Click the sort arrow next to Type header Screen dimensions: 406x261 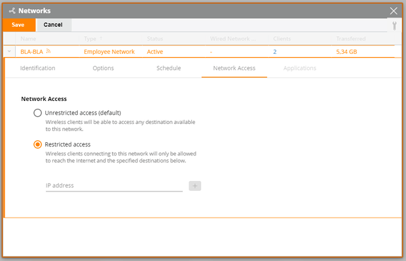[101, 38]
